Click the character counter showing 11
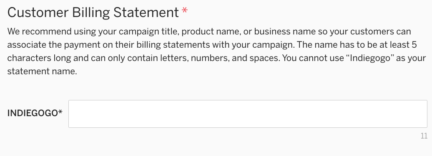Image resolution: width=432 pixels, height=156 pixels. 424,136
